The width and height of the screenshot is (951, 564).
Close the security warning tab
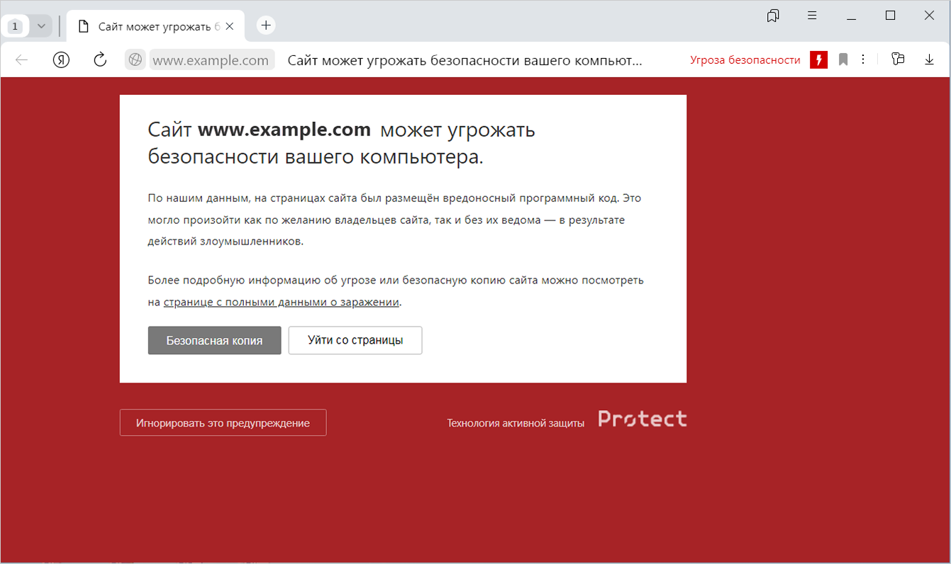click(x=230, y=26)
